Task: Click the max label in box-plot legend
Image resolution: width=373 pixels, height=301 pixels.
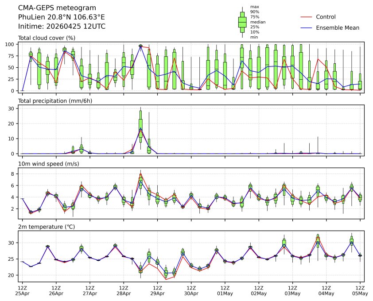Action: (254, 7)
